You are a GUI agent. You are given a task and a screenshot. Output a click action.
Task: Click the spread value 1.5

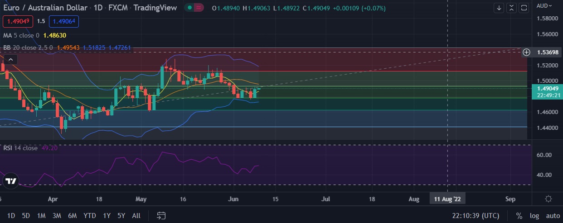tap(41, 21)
